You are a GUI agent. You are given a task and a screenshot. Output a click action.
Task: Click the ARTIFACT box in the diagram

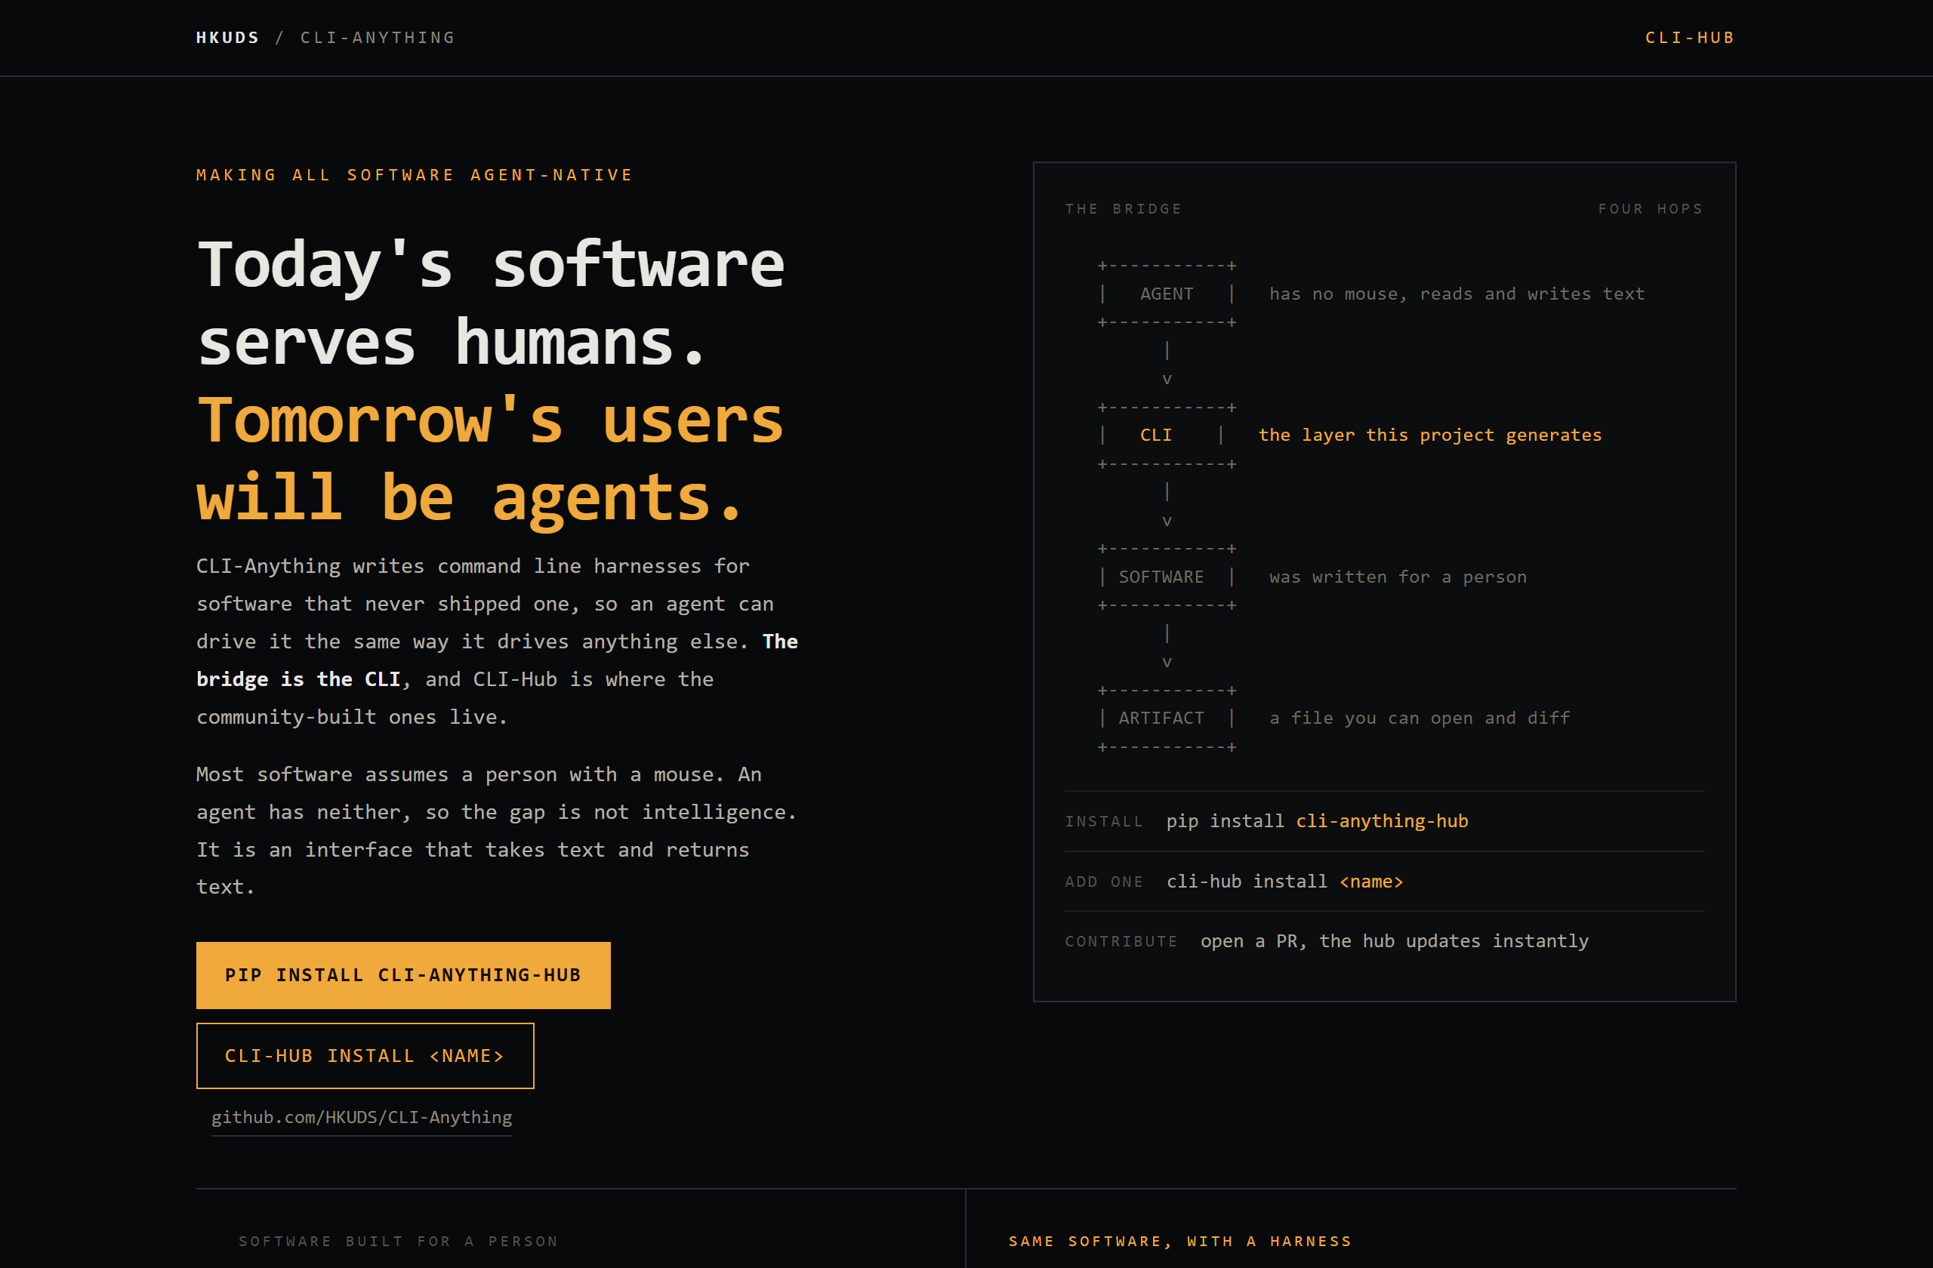coord(1167,718)
